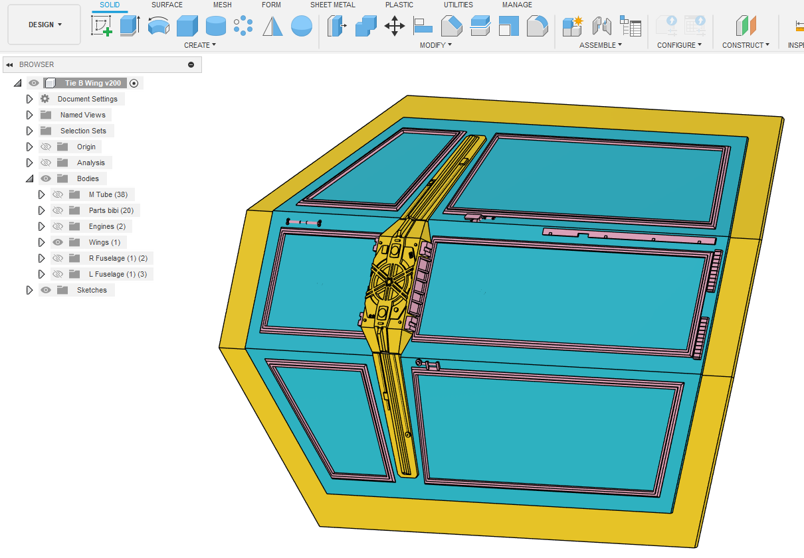Switch to the Plastic tab

point(399,5)
